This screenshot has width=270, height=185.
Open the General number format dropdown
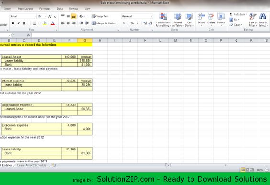[151, 16]
